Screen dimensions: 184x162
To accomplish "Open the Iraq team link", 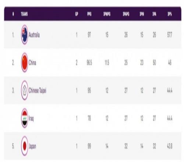I will coord(31,119).
